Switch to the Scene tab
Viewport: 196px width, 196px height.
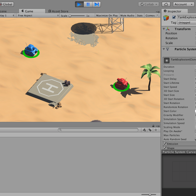(x=3, y=11)
